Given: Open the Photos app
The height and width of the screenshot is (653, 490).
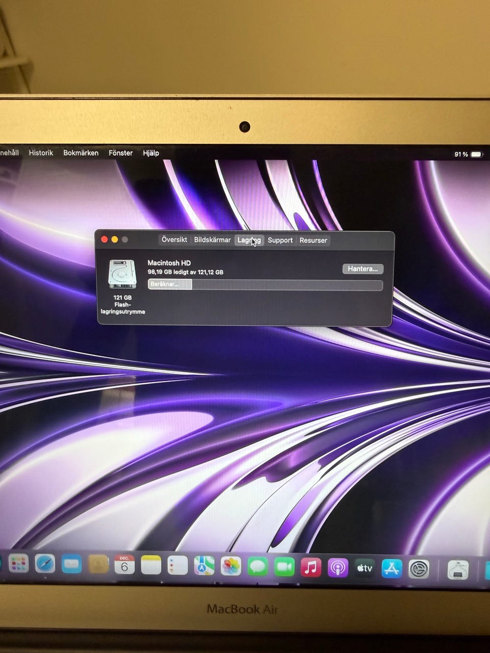Looking at the screenshot, I should pyautogui.click(x=231, y=566).
